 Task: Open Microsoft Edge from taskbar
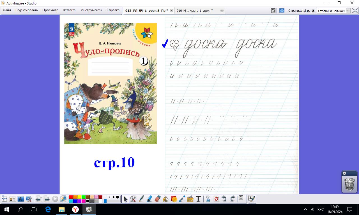click(48, 209)
